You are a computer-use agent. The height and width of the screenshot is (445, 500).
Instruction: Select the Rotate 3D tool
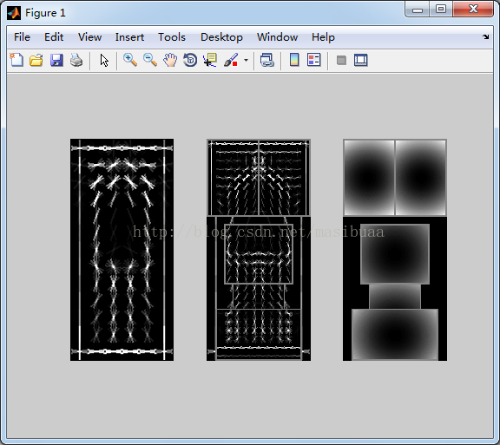pyautogui.click(x=190, y=60)
